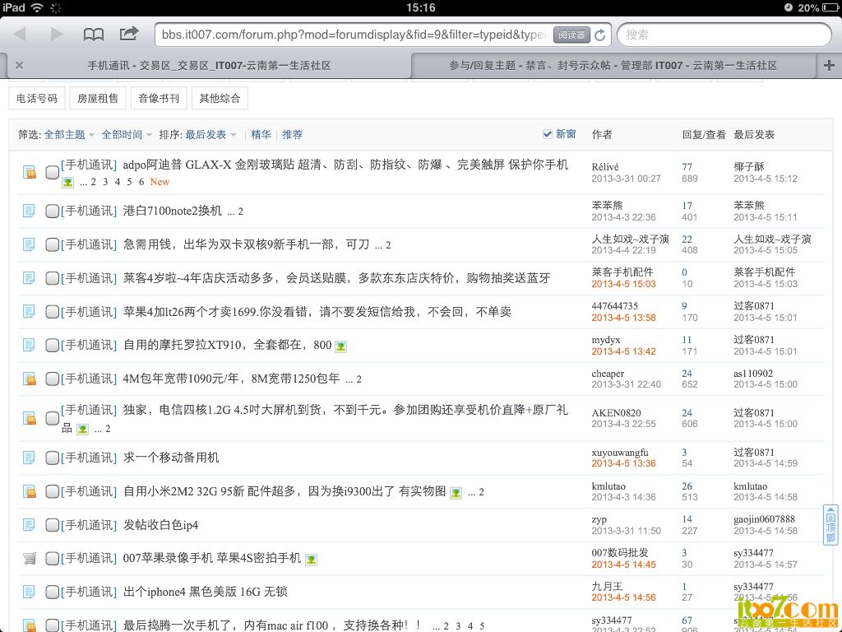Open last poster 椰子酥 link
Image resolution: width=842 pixels, height=632 pixels.
749,166
